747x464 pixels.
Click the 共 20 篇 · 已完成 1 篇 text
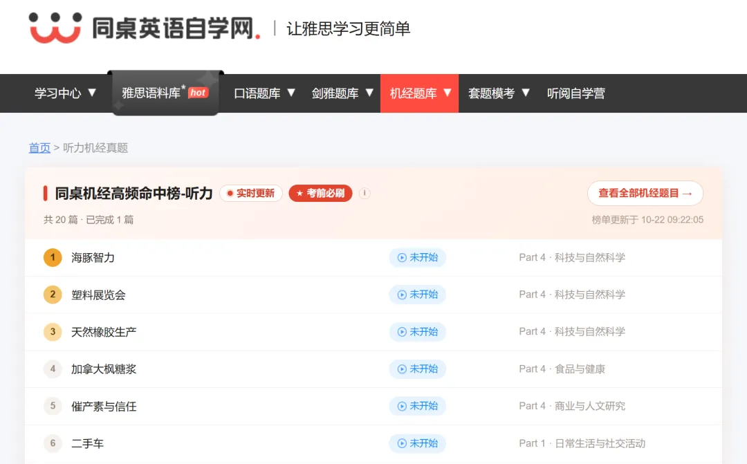pos(89,220)
